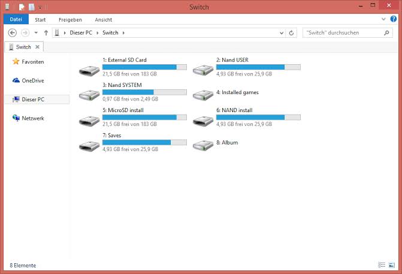Click the Nand SYSTEM usage bar

pyautogui.click(x=144, y=92)
